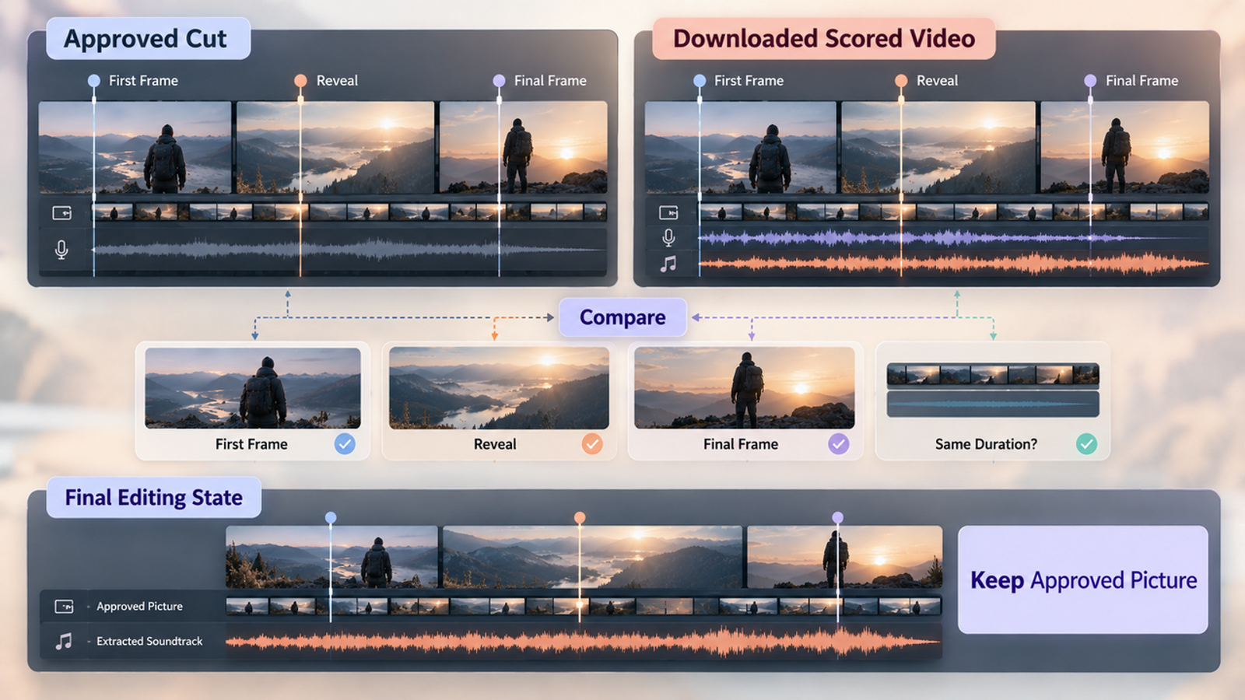Click the Extracted Soundtrack music note icon

[x=64, y=641]
